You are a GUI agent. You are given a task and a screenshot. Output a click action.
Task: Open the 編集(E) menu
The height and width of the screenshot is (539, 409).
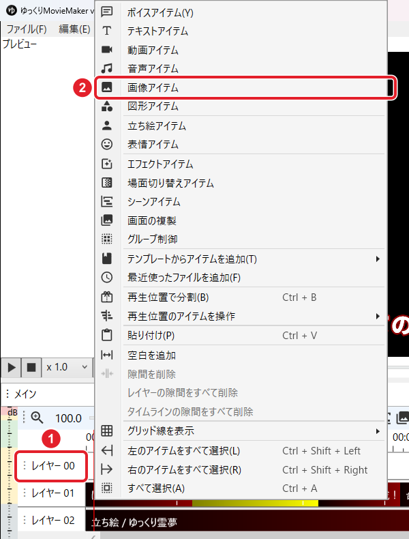(74, 29)
